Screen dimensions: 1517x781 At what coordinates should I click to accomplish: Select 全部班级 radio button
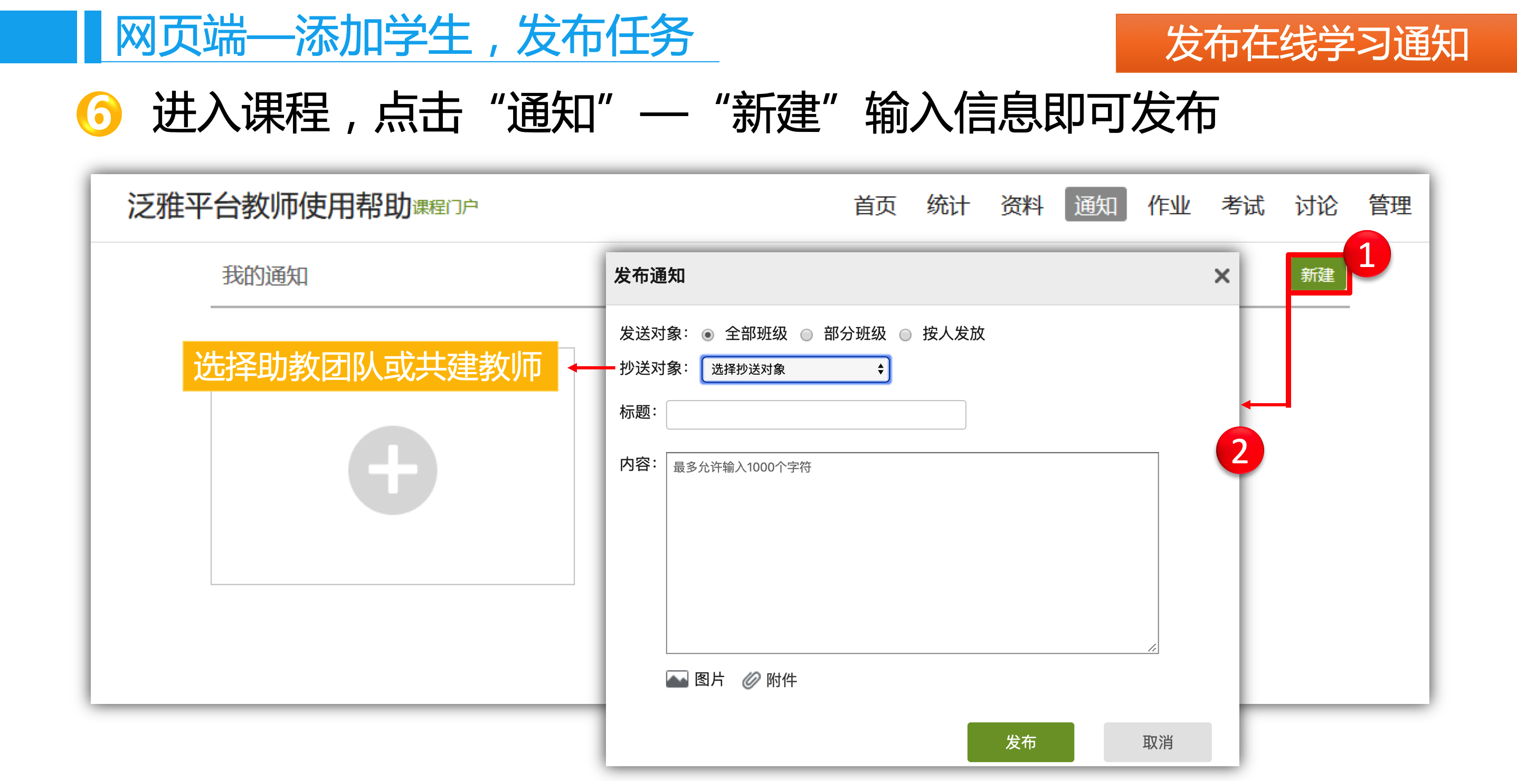tap(708, 335)
